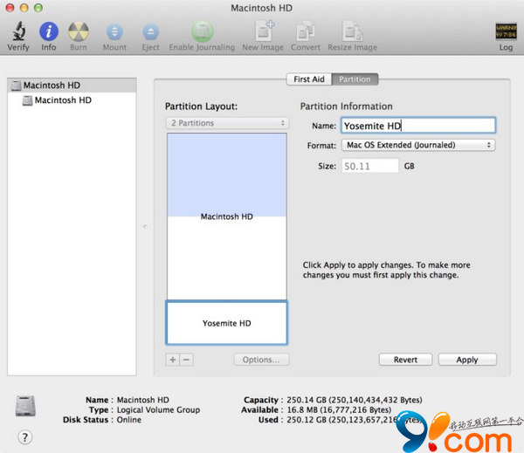Click the Enable Journaling icon

click(201, 31)
